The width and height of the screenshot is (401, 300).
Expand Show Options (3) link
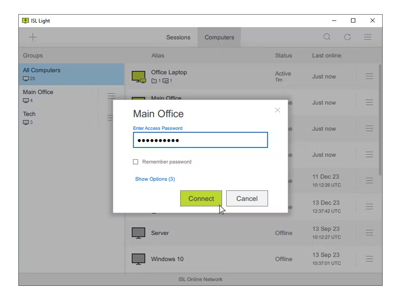pyautogui.click(x=155, y=179)
